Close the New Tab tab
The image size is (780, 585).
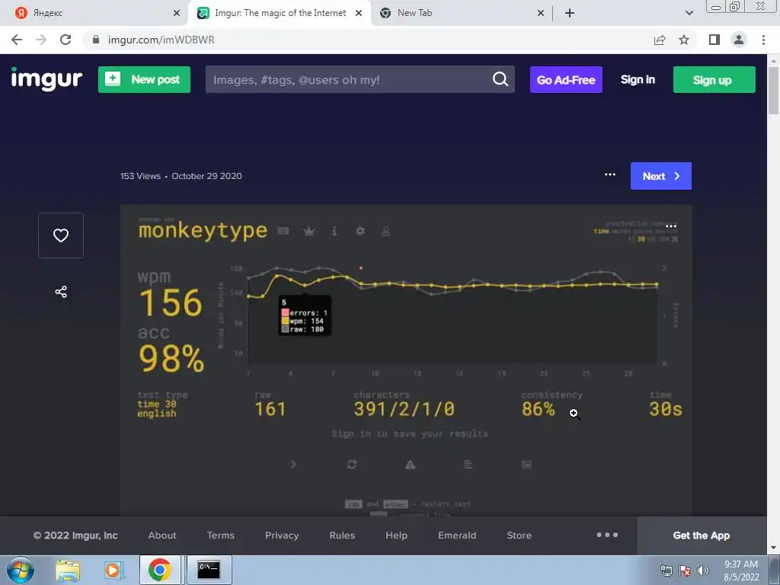click(x=541, y=14)
